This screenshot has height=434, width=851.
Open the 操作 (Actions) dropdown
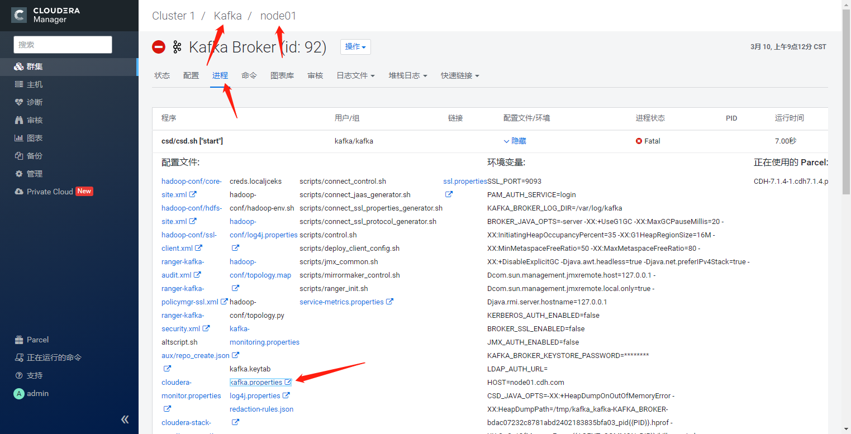[355, 47]
